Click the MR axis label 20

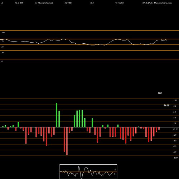[175, 124]
